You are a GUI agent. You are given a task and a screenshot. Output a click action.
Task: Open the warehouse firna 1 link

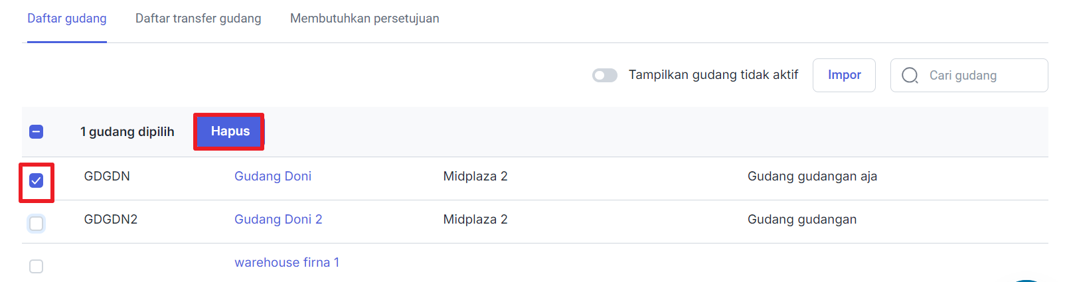(x=287, y=263)
